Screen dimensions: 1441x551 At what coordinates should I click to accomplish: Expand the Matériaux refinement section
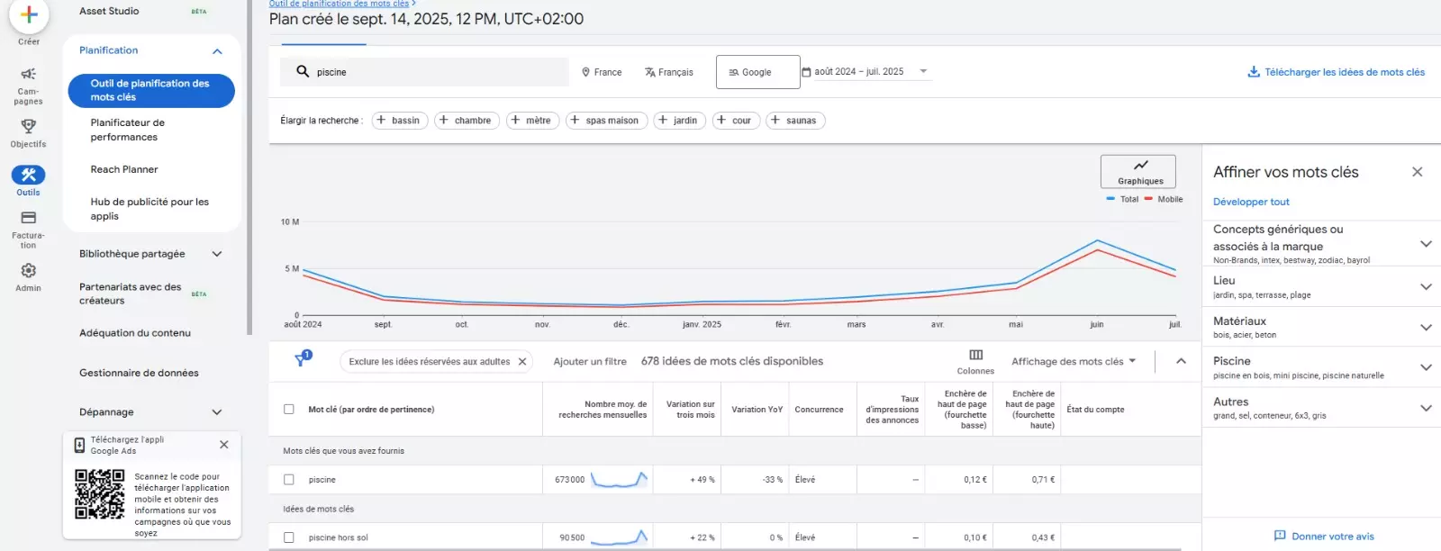[1426, 328]
